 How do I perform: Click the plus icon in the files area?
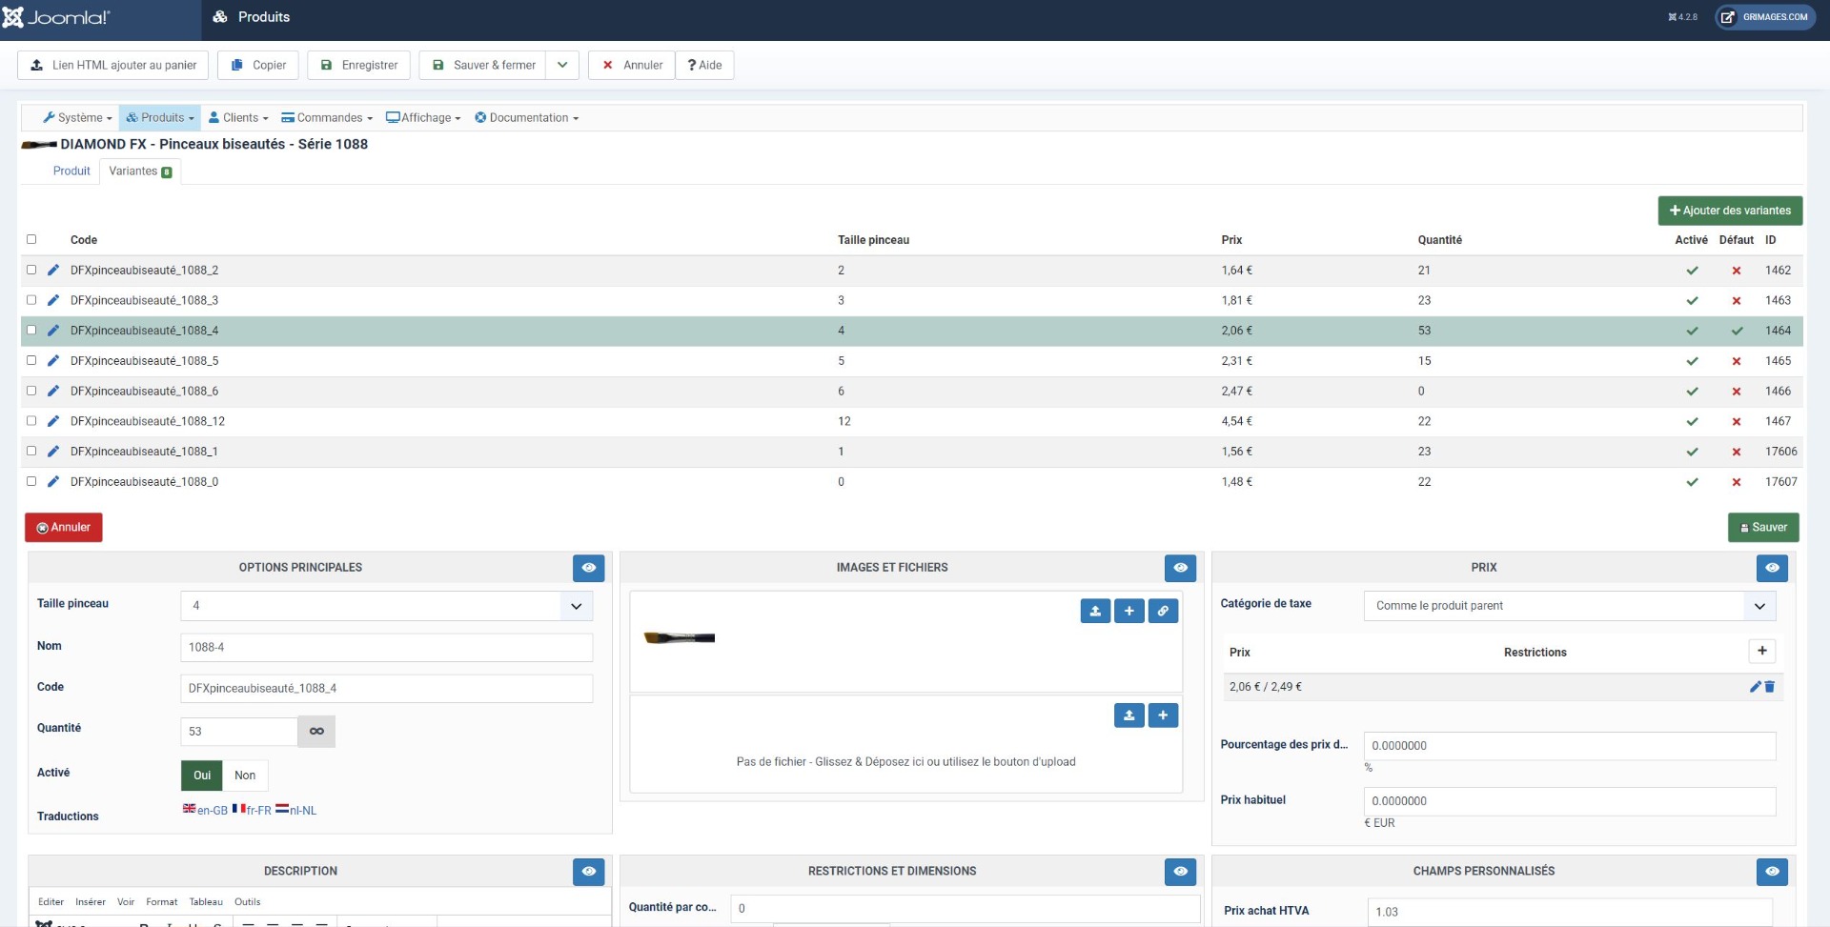coord(1163,715)
